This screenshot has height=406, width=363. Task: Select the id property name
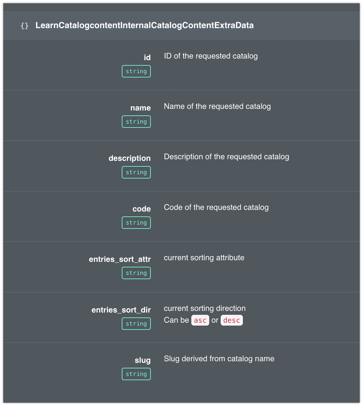coord(147,58)
